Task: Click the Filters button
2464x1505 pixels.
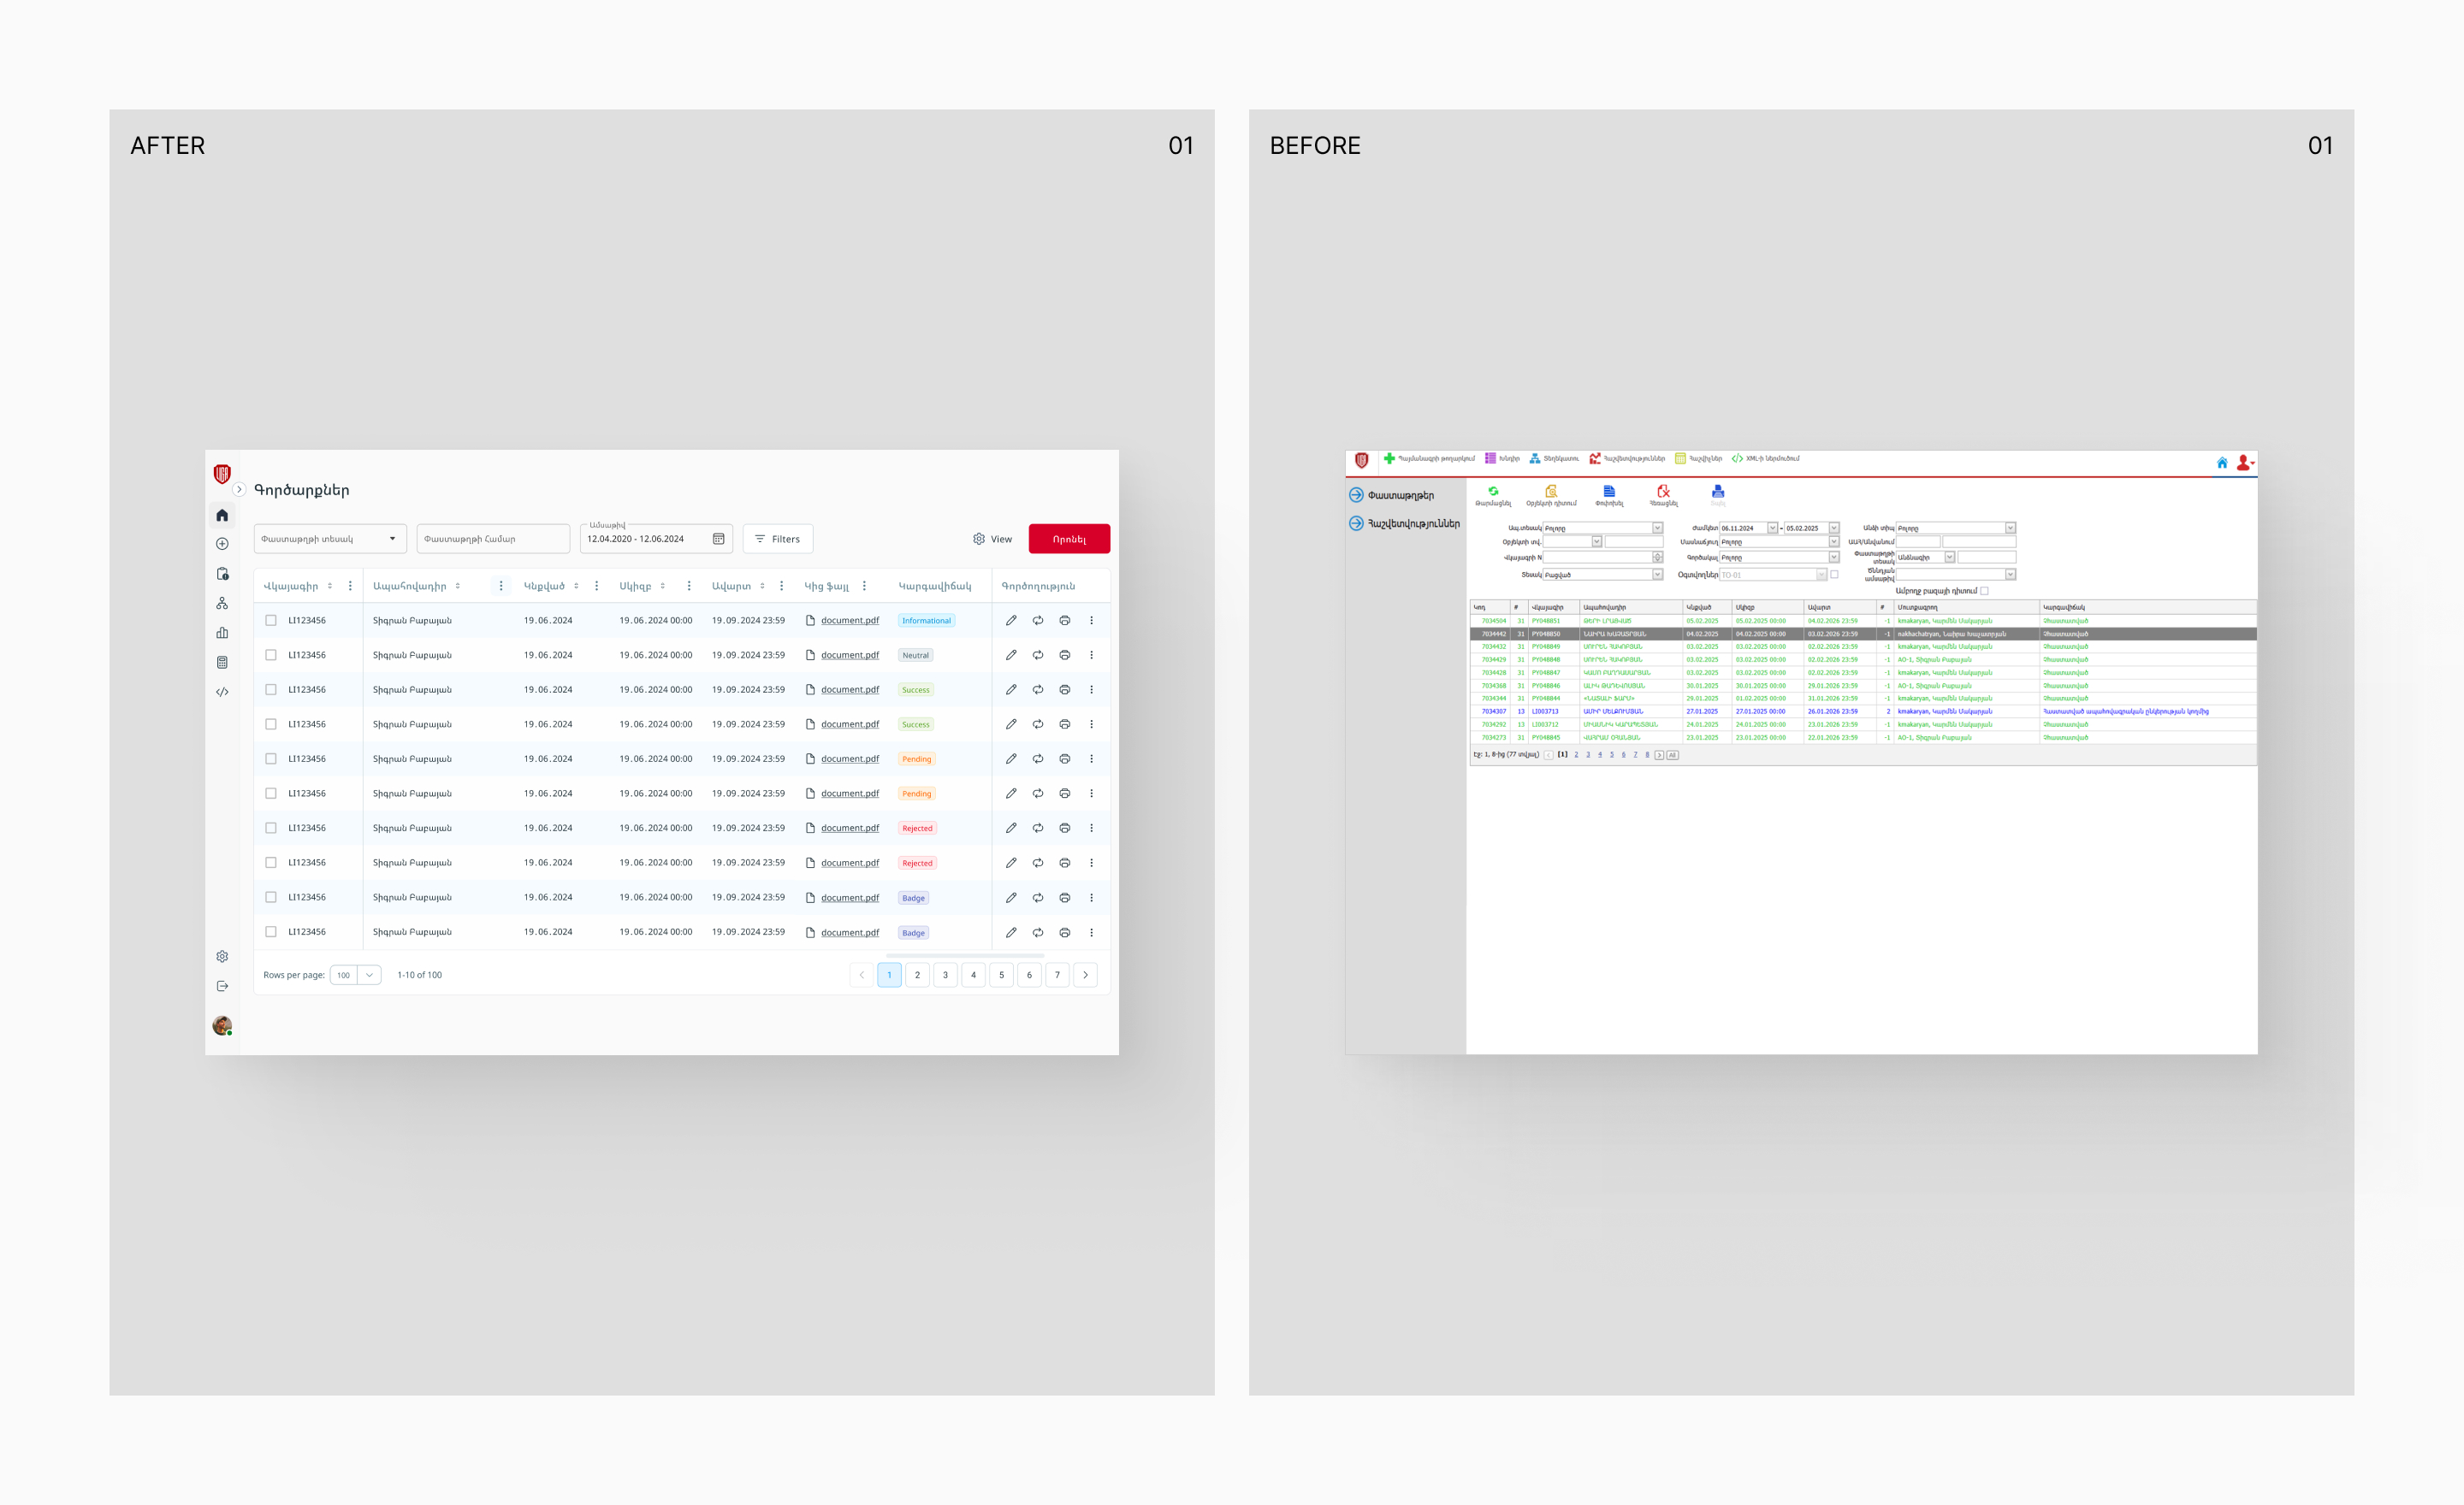Action: pyautogui.click(x=777, y=539)
